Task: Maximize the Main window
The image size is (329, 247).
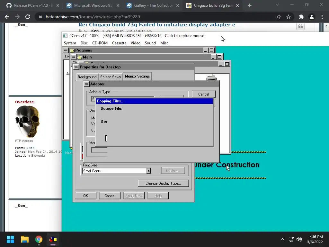Action: [219, 57]
